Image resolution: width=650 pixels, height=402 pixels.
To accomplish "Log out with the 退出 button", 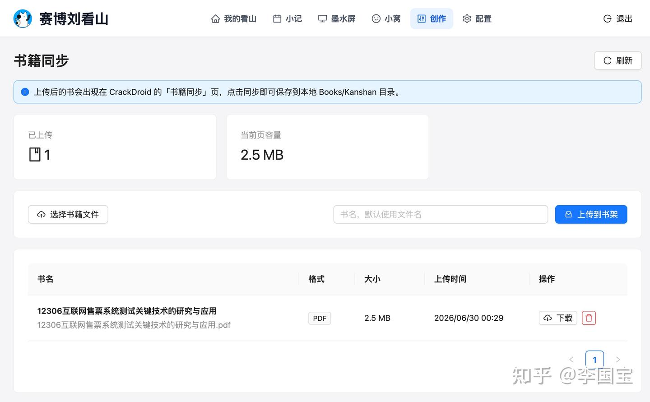I will coord(618,18).
